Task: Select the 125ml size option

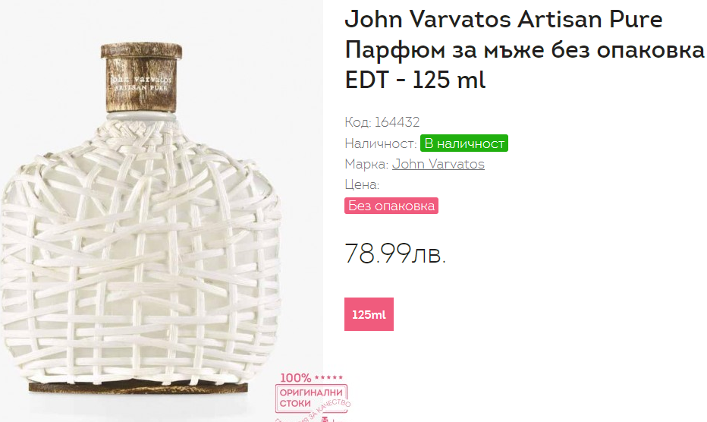Action: click(x=369, y=314)
